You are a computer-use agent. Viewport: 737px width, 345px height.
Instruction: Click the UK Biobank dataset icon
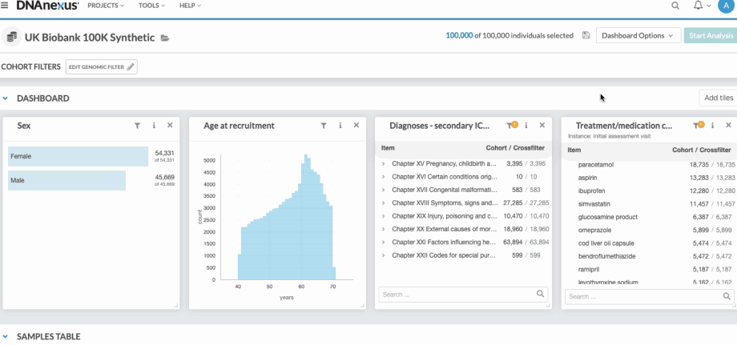tap(12, 37)
